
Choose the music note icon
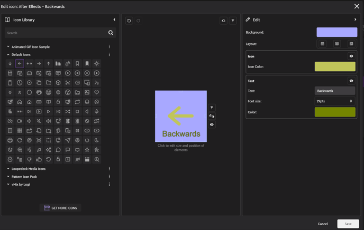click(39, 150)
